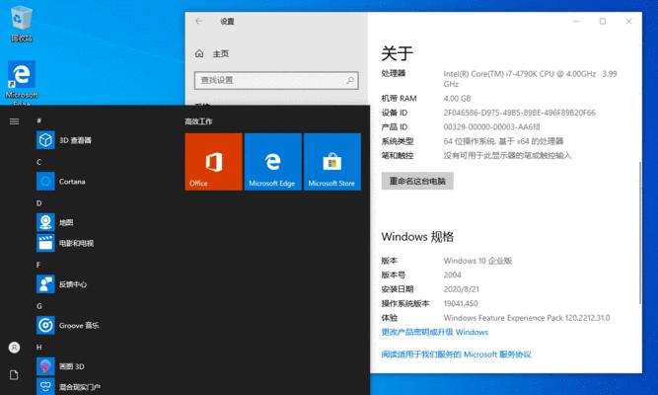Minimize the Settings window
Image resolution: width=658 pixels, height=395 pixels.
[576, 21]
